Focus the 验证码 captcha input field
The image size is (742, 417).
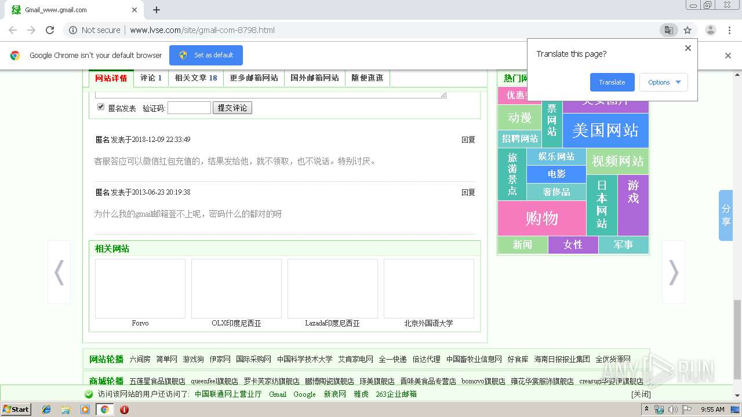pyautogui.click(x=189, y=108)
